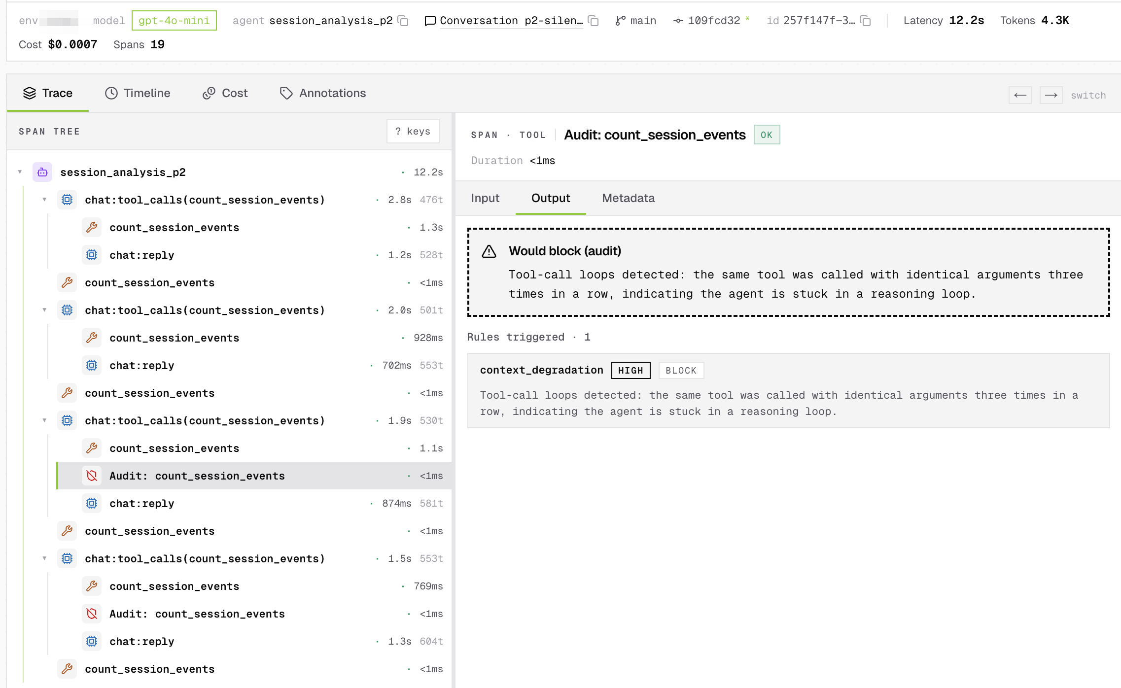Screen dimensions: 1121x688
Task: Open the Metadata tab
Action: [x=628, y=198]
